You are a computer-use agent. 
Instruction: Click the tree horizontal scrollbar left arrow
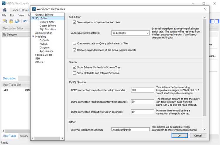tap(32, 139)
